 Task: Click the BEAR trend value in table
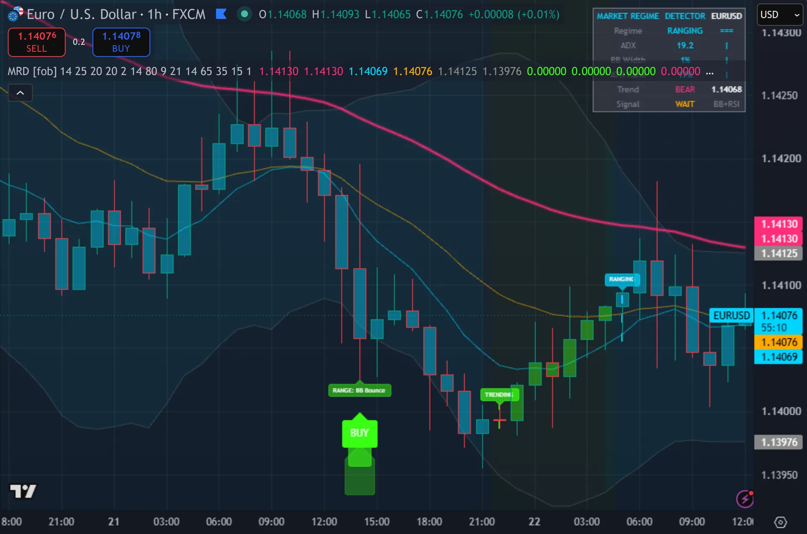(685, 89)
